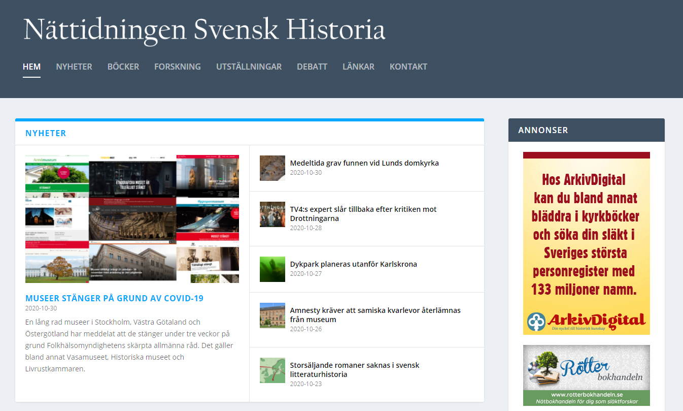The height and width of the screenshot is (411, 683).
Task: Open the Utställningar menu item
Action: coord(249,67)
